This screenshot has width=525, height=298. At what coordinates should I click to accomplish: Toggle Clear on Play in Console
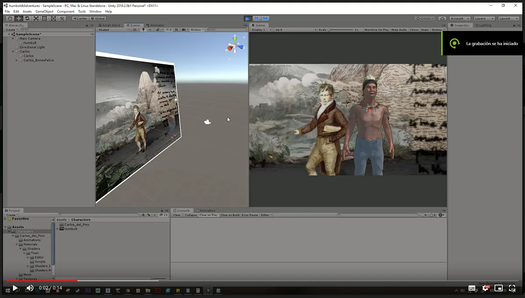click(x=209, y=215)
